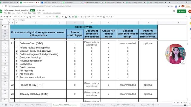Open text rotation options
Screen dimensions: 191x107
pyautogui.click(x=94, y=17)
